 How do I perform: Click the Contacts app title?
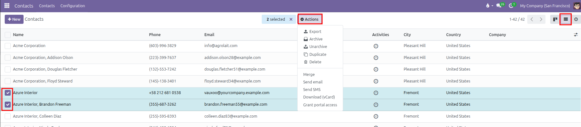24,6
